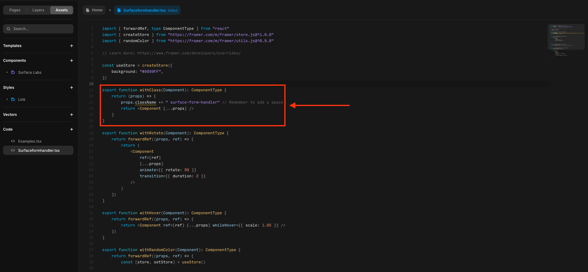Viewport: 588px width, 272px height.
Task: Click the "surface-form-handler" string
Action: point(193,102)
